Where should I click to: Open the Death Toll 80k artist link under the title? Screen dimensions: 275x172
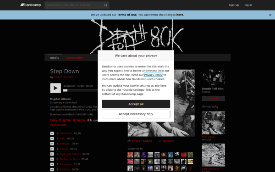[x=64, y=77]
